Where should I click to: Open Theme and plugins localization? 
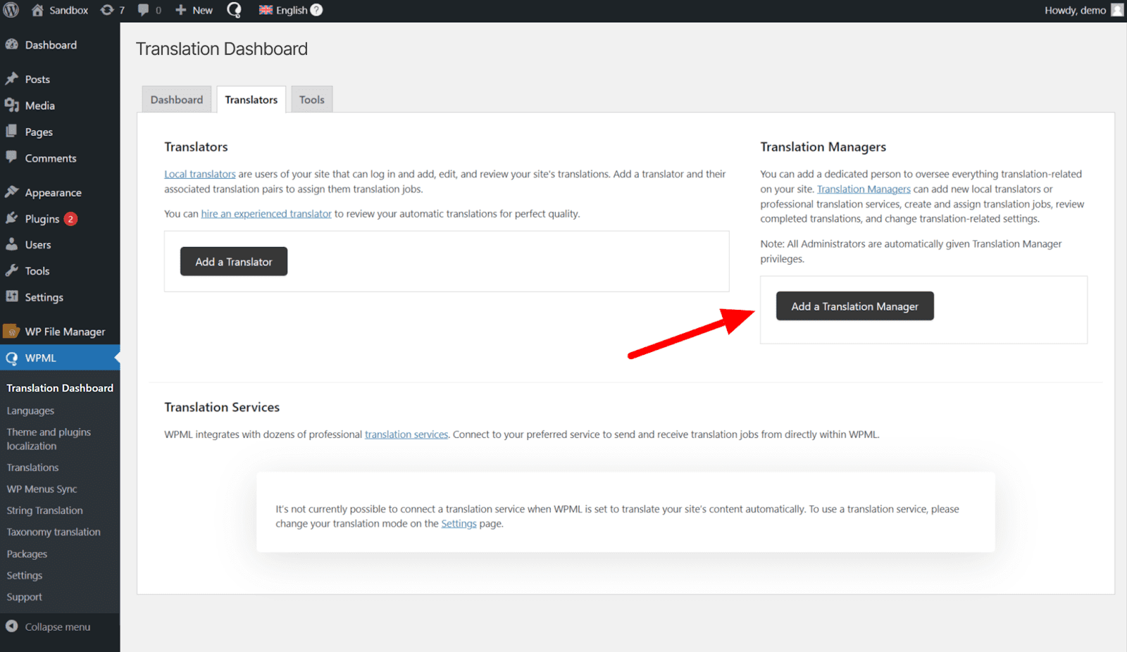tap(49, 439)
